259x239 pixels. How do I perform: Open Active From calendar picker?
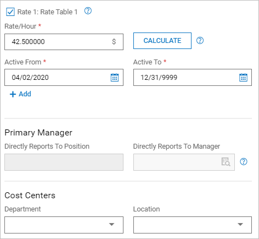115,77
